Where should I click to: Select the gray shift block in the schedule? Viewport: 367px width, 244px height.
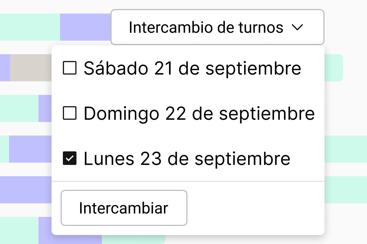click(31, 68)
